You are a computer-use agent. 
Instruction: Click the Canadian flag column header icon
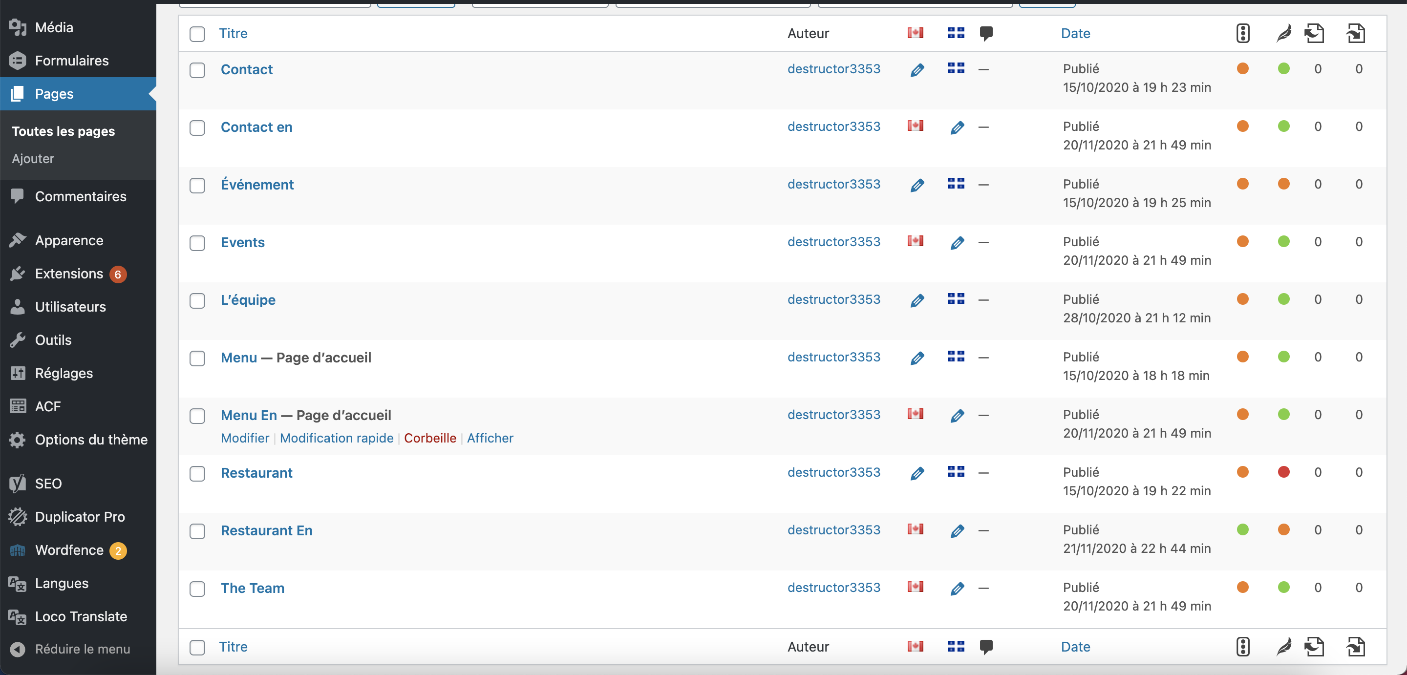[916, 33]
